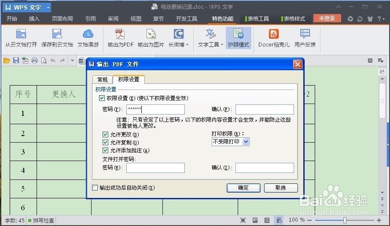This screenshot has height=226, width=390.
Task: Open user feedback (用户反馈)
Action: [x=305, y=38]
